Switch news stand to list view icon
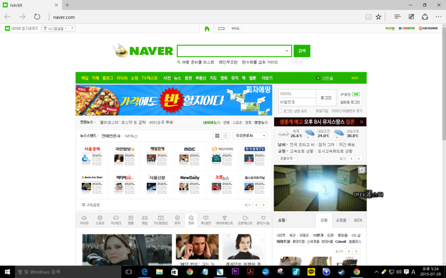This screenshot has width=446, height=278. tap(225, 136)
